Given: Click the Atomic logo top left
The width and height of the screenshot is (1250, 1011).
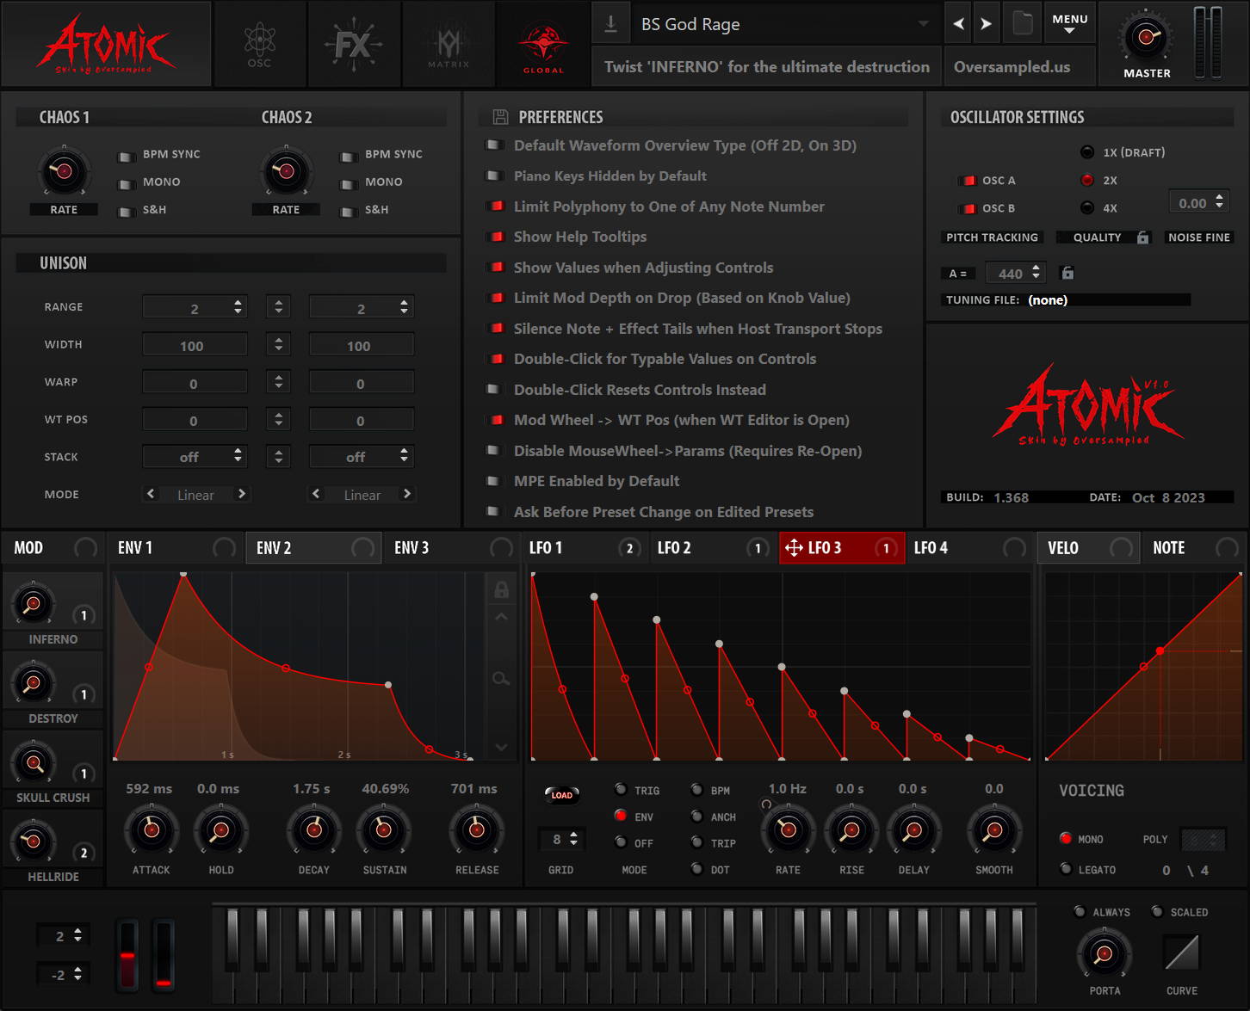Looking at the screenshot, I should coord(107,44).
